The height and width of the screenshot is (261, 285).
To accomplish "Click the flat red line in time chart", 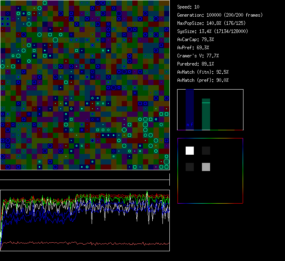I will 81,243.
